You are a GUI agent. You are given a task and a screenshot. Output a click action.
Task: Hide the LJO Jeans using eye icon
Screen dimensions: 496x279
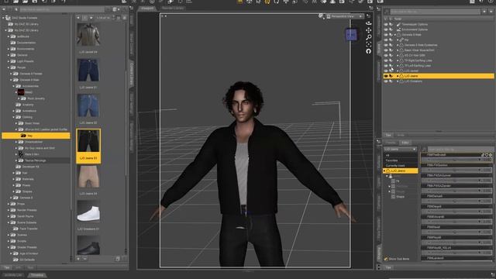(x=386, y=76)
